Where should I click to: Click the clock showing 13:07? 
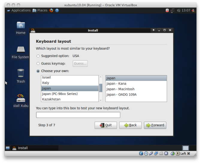click(x=186, y=10)
